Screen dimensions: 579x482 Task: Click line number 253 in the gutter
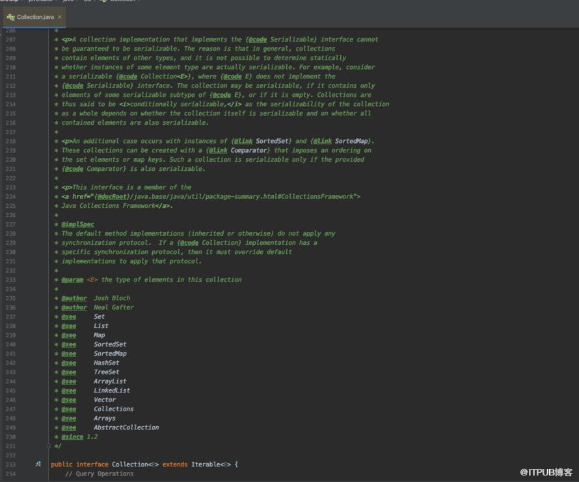(x=10, y=464)
